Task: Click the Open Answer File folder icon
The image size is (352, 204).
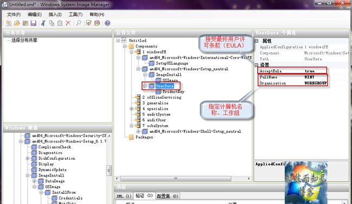Action: tap(17, 23)
